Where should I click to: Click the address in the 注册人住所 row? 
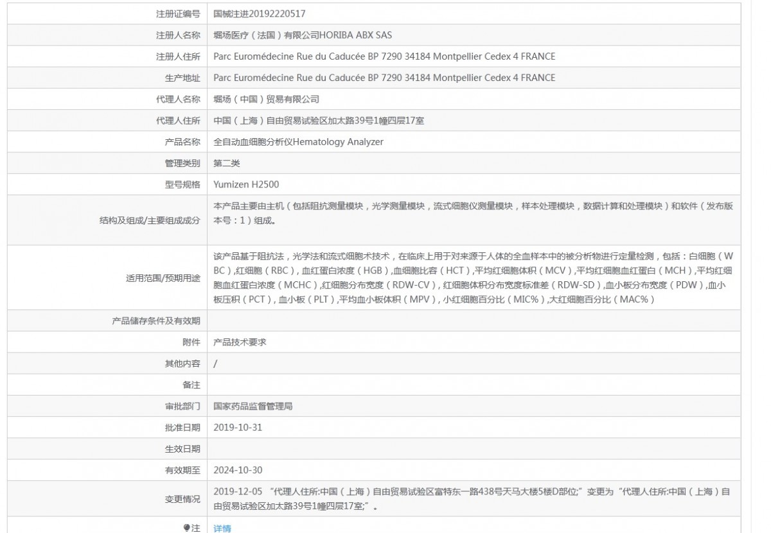point(384,57)
